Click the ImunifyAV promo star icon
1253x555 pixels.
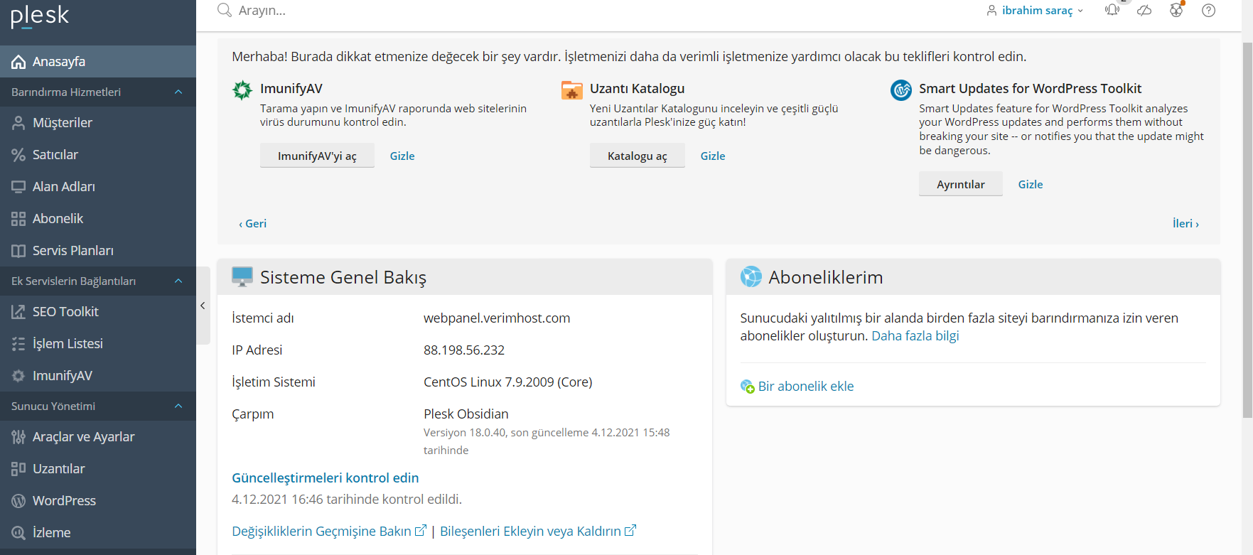tap(242, 90)
